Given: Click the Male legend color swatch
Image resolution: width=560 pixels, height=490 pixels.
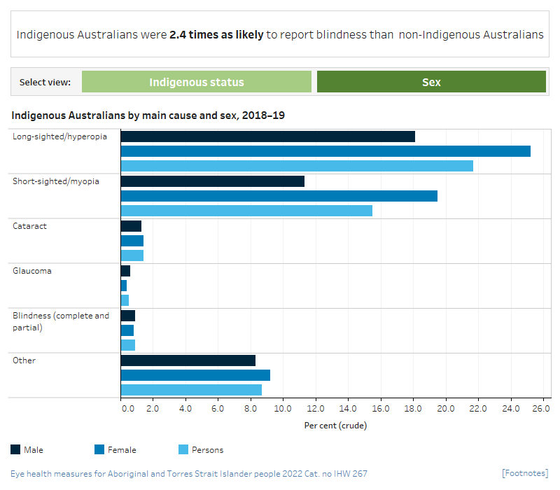Looking at the screenshot, I should pos(15,449).
